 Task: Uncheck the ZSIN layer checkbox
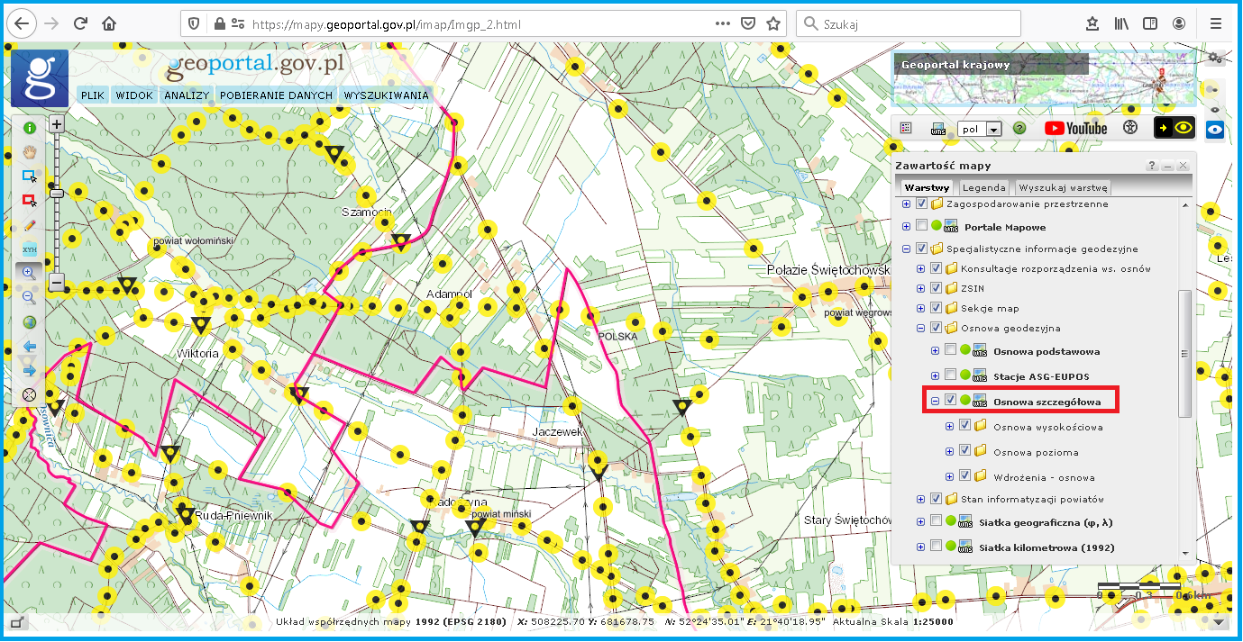936,288
